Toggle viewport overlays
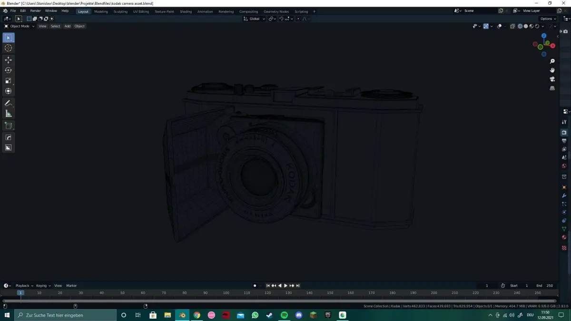571x321 pixels. 499,26
